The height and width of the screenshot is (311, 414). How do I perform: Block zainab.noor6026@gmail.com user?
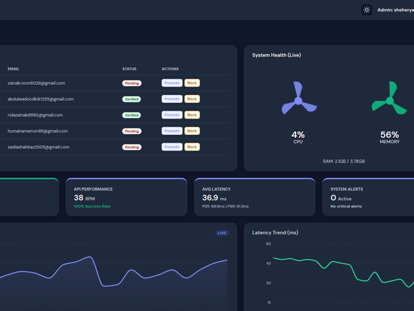tap(192, 83)
